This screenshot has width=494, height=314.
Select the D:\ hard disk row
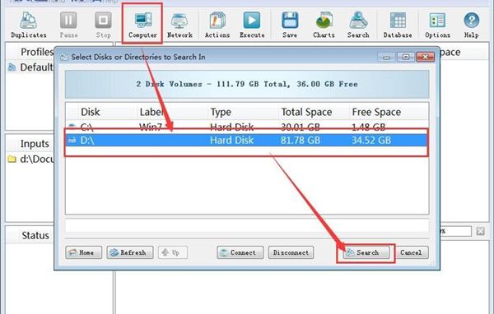[x=247, y=140]
